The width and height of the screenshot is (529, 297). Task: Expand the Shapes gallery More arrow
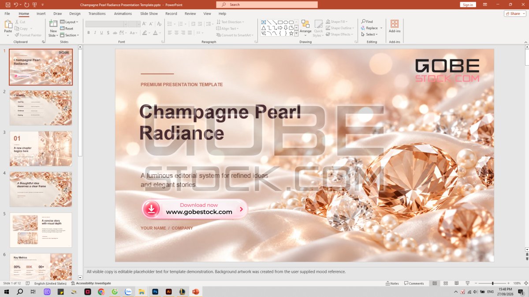[296, 33]
